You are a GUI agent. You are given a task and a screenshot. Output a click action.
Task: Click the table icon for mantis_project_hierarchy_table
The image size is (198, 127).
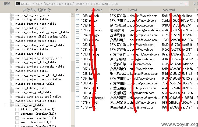click(12, 66)
